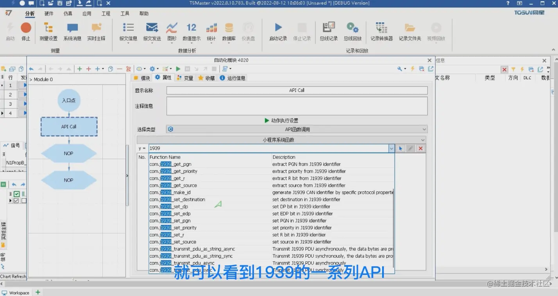The height and width of the screenshot is (296, 558).
Task: Open 图形 graphics window
Action: [172, 32]
